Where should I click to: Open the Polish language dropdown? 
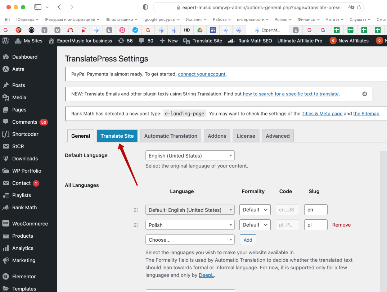tap(190, 225)
